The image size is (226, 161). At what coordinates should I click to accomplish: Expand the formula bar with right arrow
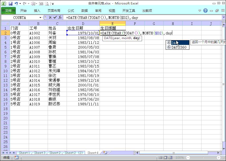(x=224, y=17)
